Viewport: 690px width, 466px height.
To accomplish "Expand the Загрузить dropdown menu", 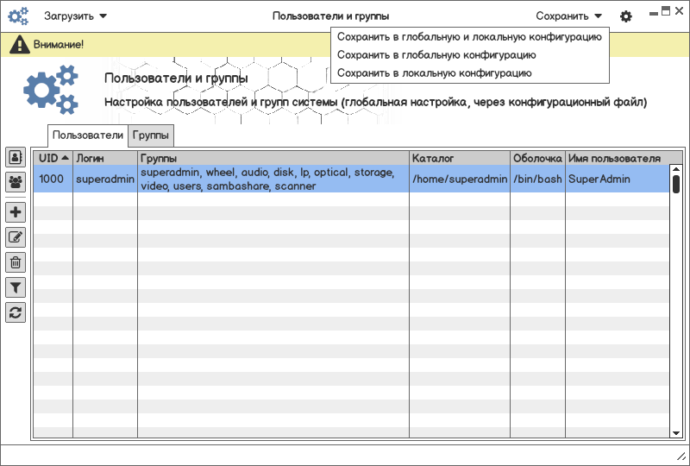I will 76,16.
